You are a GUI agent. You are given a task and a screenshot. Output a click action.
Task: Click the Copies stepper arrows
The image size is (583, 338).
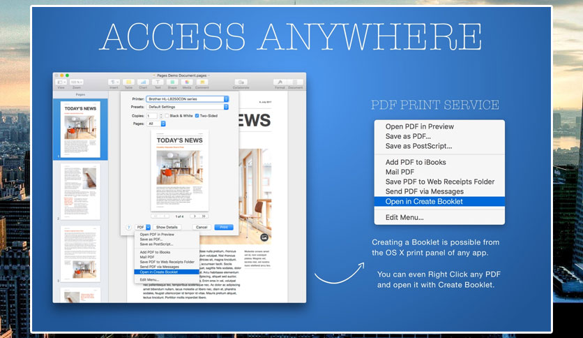161,116
